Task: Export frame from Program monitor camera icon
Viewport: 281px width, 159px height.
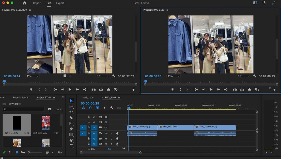Action: point(249,90)
